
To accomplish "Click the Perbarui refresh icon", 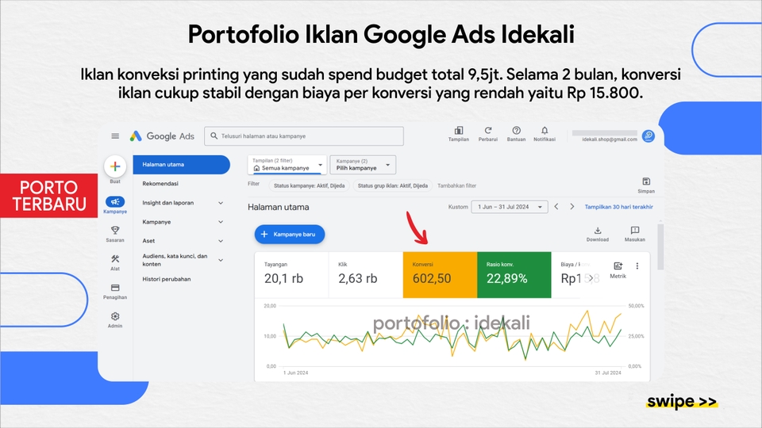I will (x=488, y=131).
